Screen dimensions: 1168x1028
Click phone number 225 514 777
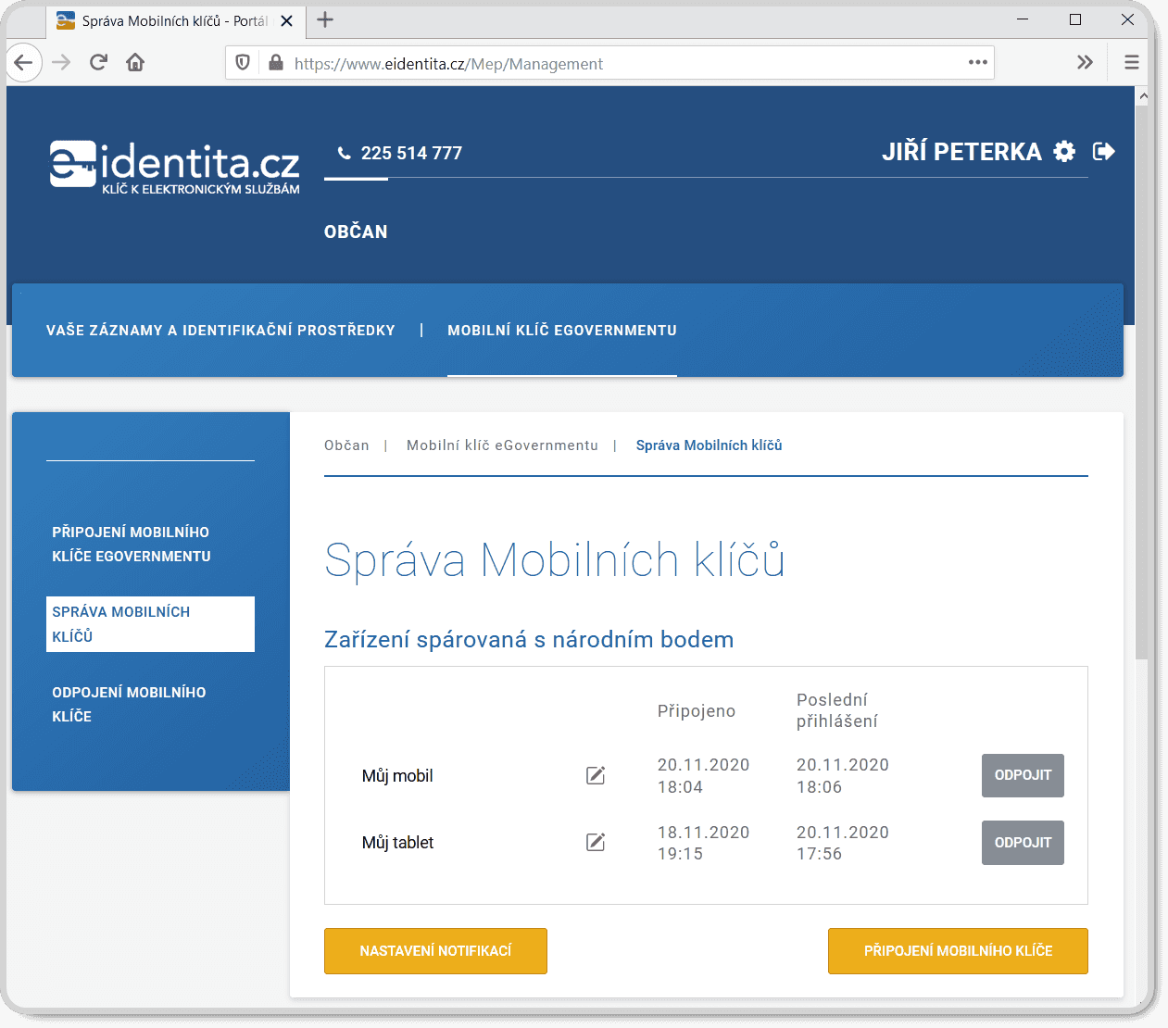tap(411, 153)
